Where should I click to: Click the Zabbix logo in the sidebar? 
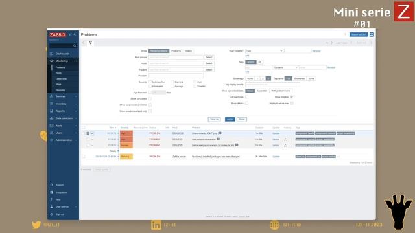pyautogui.click(x=58, y=34)
